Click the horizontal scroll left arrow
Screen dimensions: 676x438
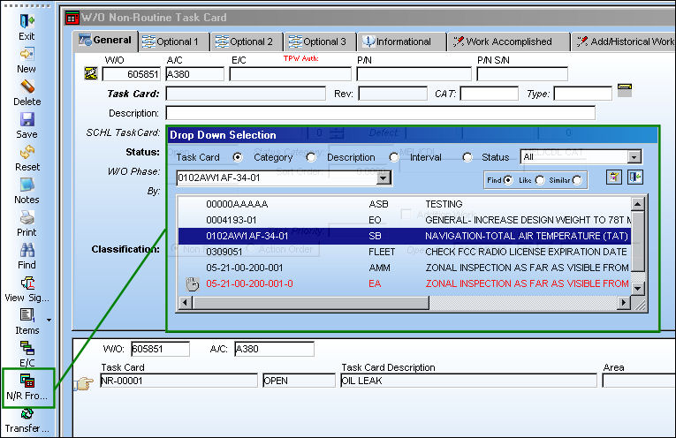[186, 303]
